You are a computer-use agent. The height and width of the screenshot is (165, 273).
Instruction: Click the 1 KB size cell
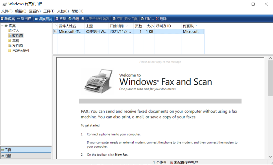tap(150, 31)
